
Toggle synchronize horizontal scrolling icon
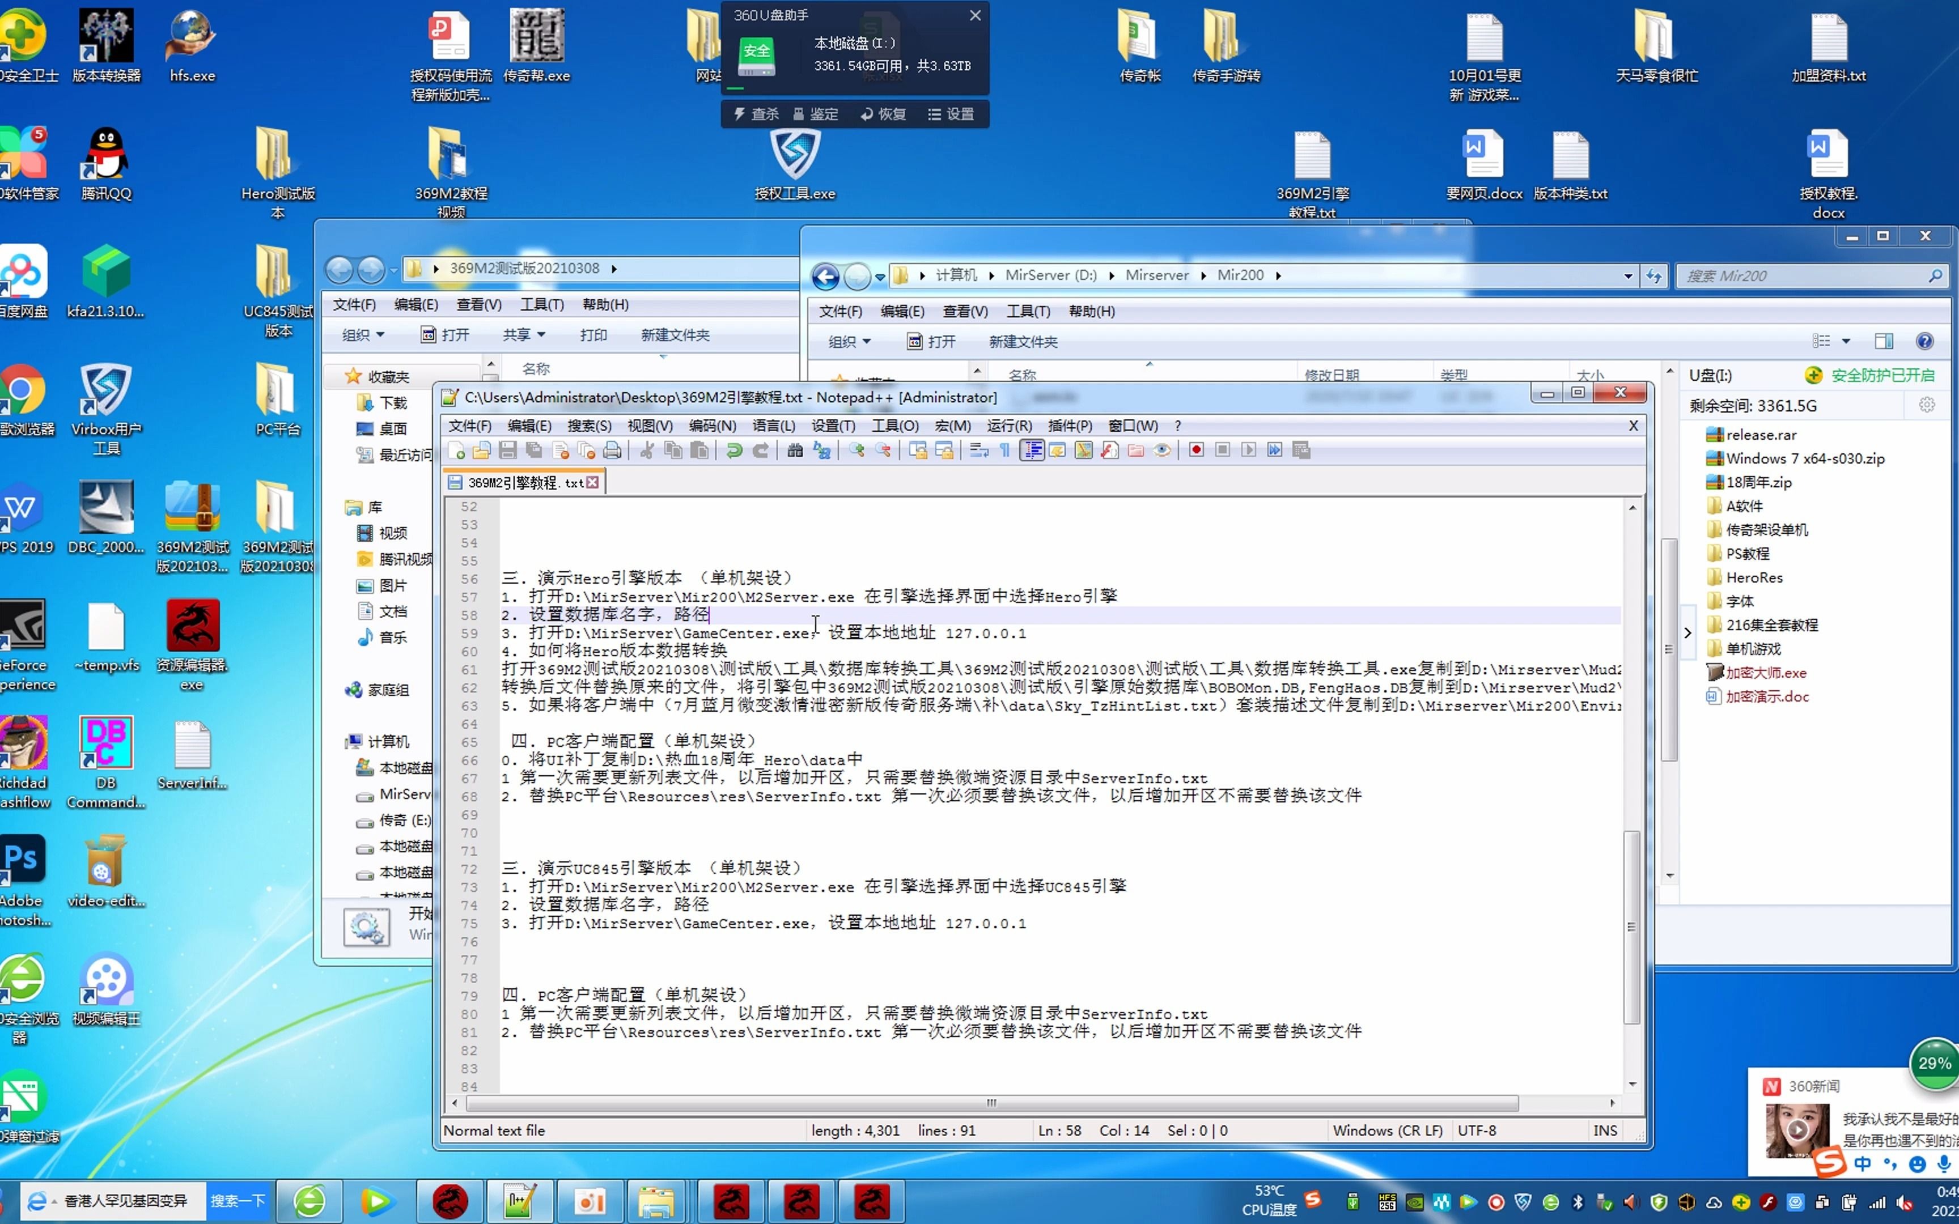click(x=944, y=450)
